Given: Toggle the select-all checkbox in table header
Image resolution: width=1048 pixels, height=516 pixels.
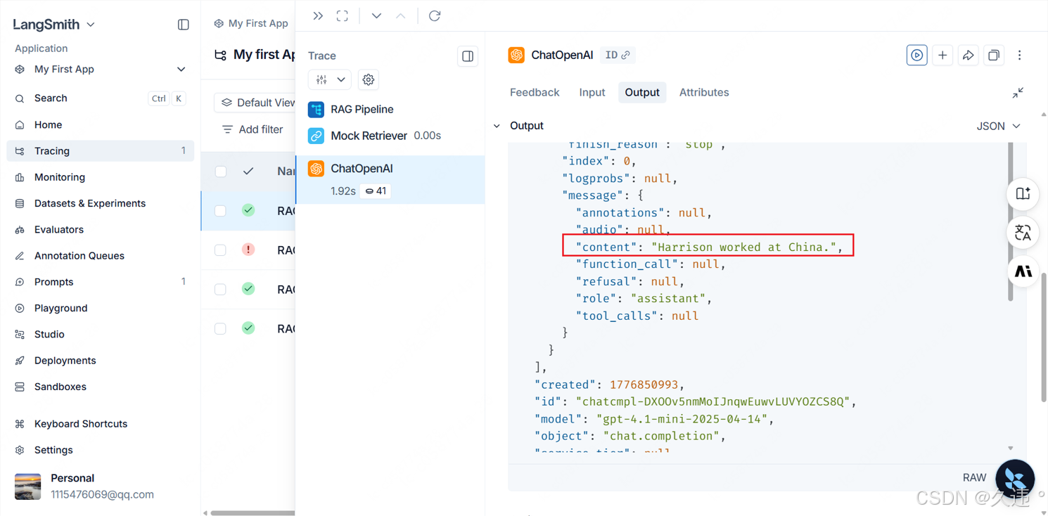Looking at the screenshot, I should pos(221,171).
